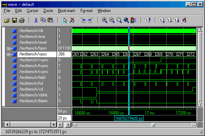This screenshot has height=136, width=205.
Task: Open the Bookmark menu
Action: [x=67, y=11]
